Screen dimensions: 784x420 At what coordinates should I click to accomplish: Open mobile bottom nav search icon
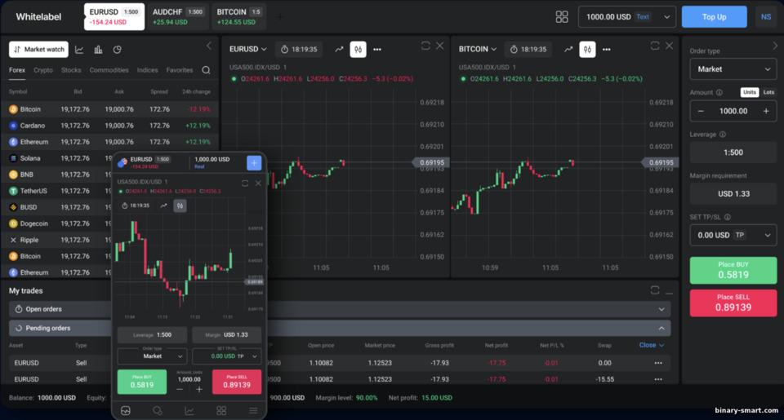tap(157, 410)
